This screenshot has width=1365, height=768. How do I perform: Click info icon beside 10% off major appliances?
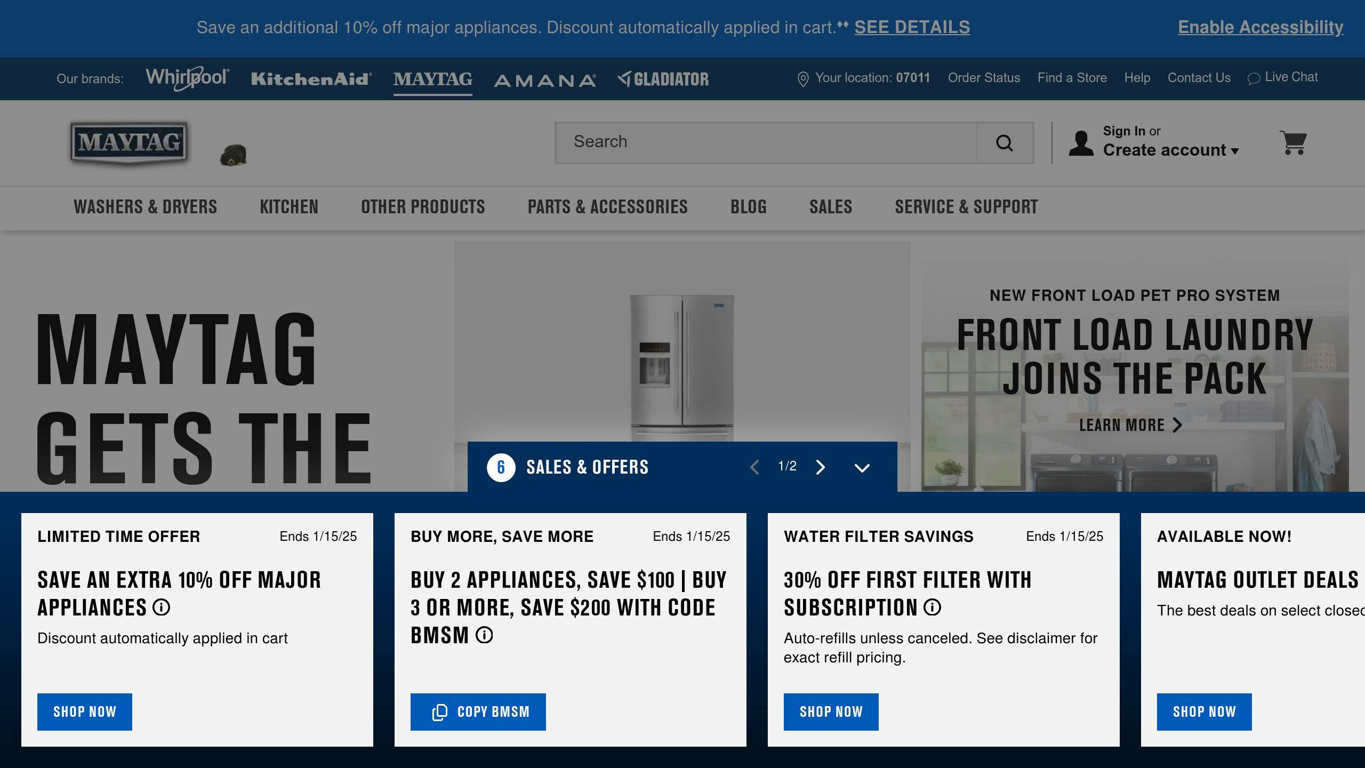[161, 607]
